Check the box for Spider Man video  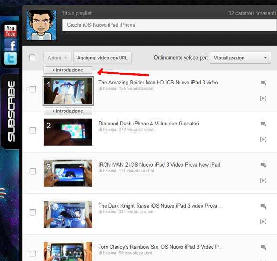(x=32, y=89)
